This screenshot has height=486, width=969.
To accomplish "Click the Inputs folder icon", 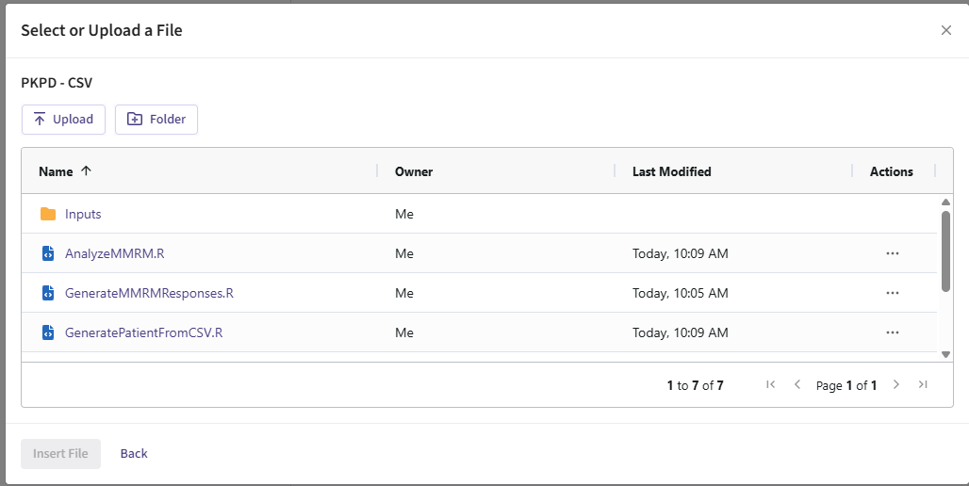I will tap(48, 214).
